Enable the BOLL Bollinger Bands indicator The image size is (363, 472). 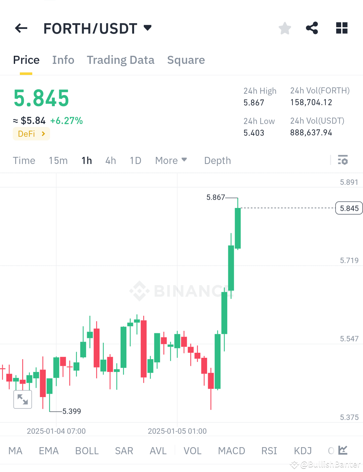click(87, 451)
